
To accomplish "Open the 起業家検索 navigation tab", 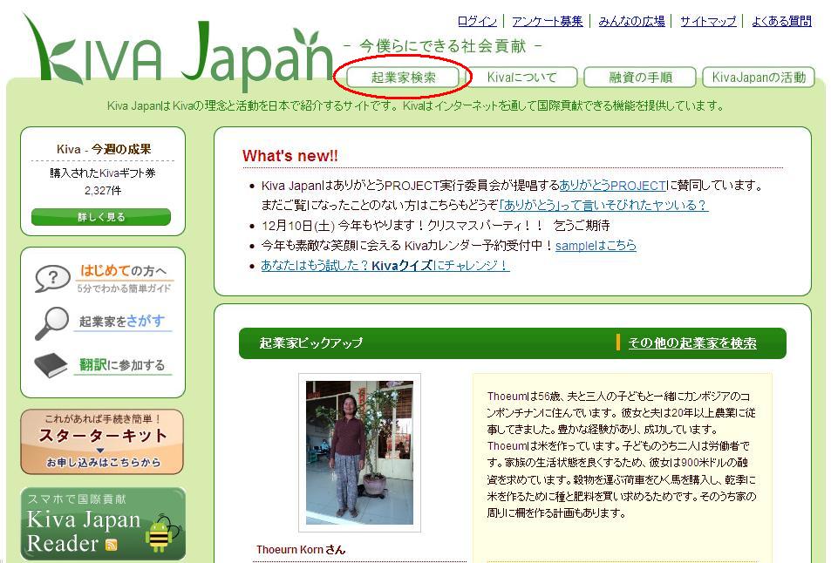I will 403,78.
